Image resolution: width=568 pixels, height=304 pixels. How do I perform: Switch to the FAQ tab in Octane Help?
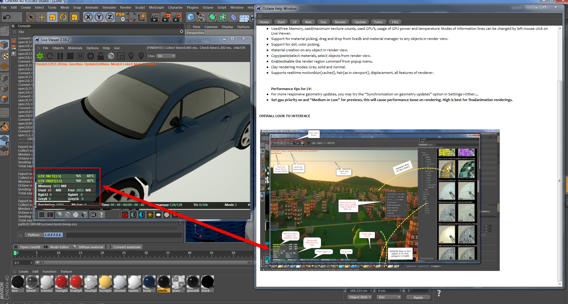tap(395, 22)
